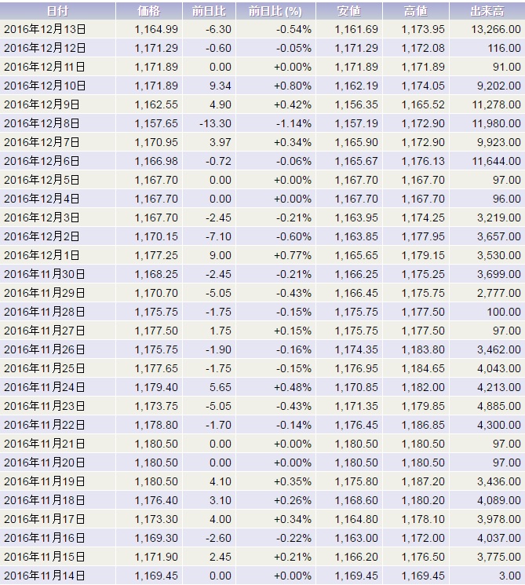Select the -13.30 daily change cell

point(215,123)
